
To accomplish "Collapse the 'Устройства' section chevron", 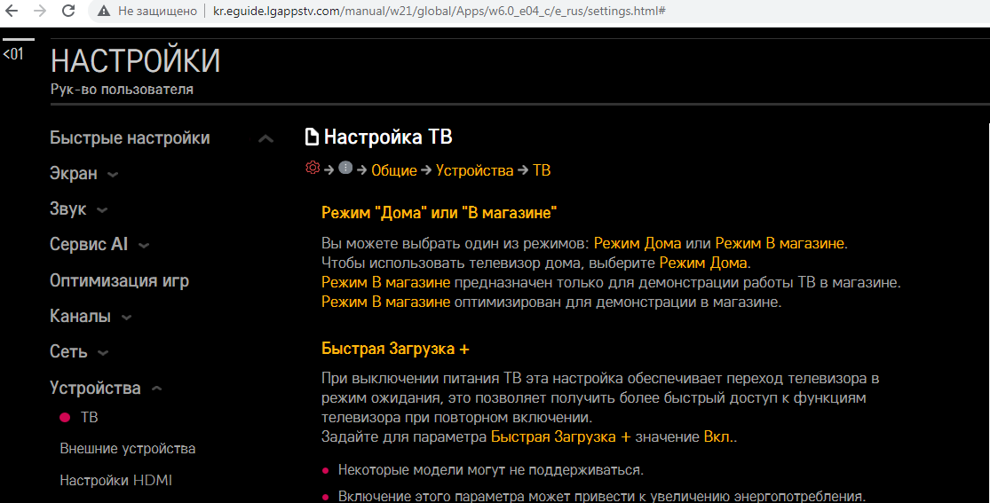I will point(156,389).
